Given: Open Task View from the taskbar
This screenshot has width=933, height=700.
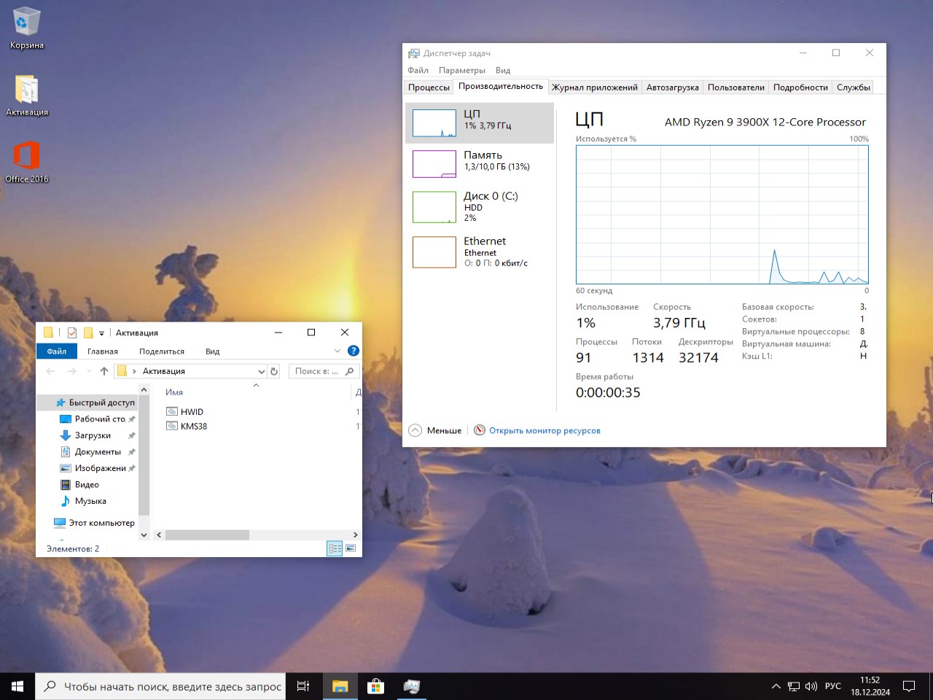Looking at the screenshot, I should (x=302, y=685).
